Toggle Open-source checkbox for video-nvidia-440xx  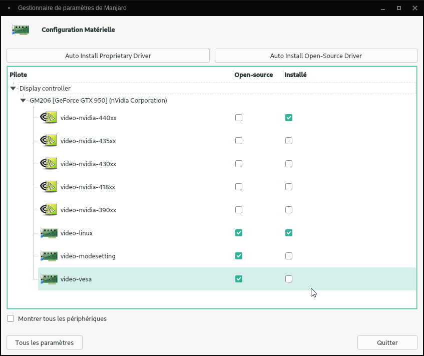(239, 118)
